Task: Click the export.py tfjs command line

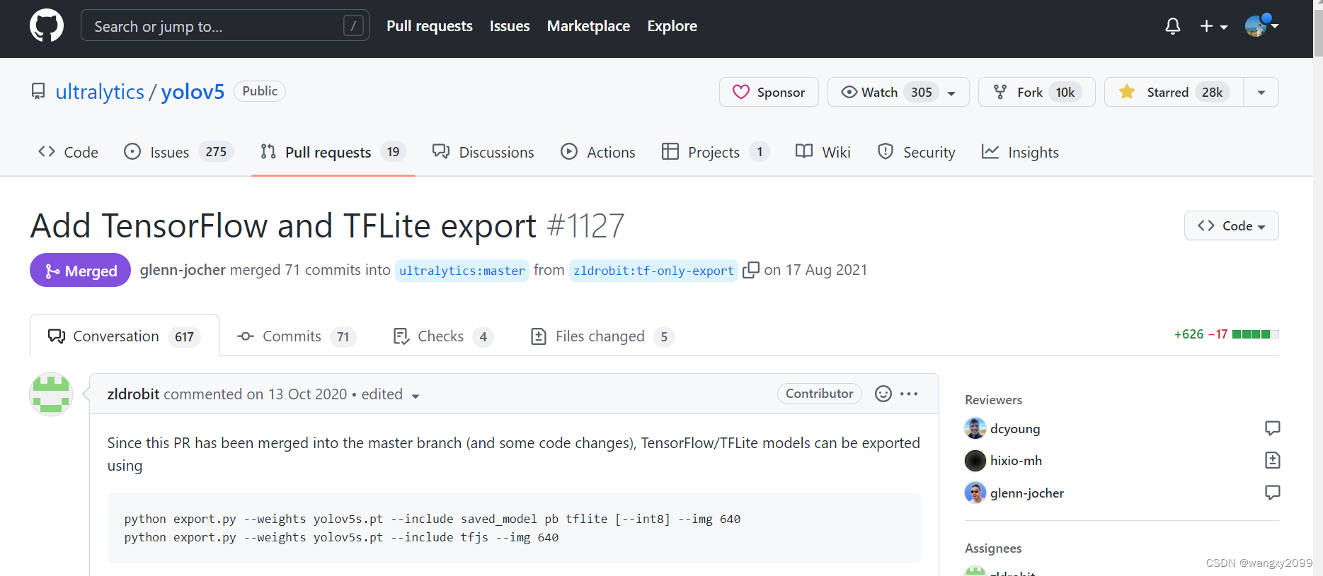Action: 341,537
